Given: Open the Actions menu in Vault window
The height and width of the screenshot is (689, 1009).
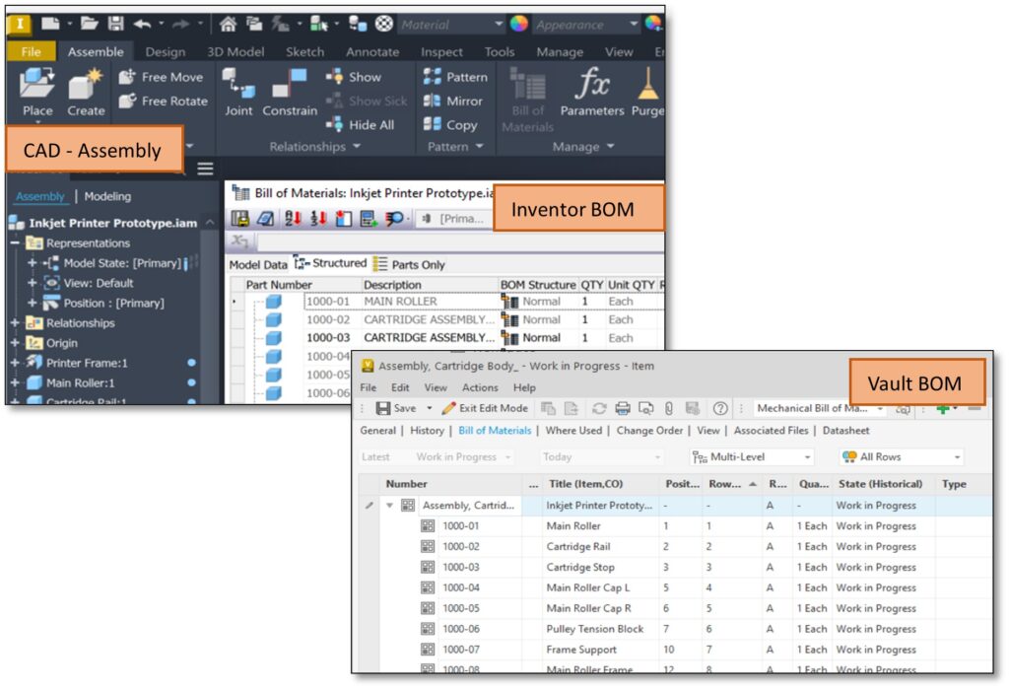Looking at the screenshot, I should (x=480, y=387).
